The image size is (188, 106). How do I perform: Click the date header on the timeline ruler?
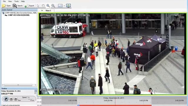(x=114, y=98)
